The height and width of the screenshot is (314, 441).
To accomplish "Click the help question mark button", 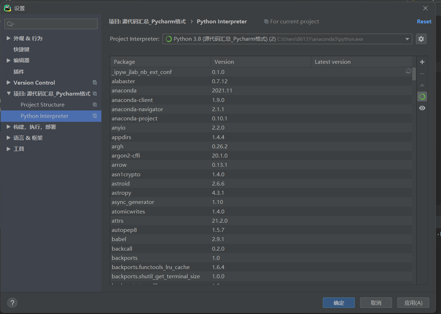I will 12,303.
